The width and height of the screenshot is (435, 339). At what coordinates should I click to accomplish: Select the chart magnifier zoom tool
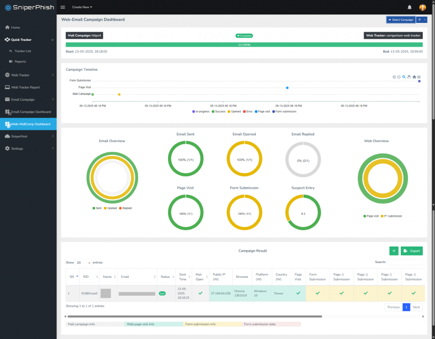click(404, 77)
